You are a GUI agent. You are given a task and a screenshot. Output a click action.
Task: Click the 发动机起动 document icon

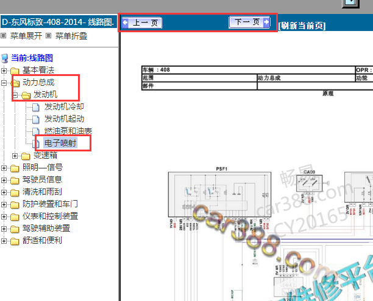[36, 119]
